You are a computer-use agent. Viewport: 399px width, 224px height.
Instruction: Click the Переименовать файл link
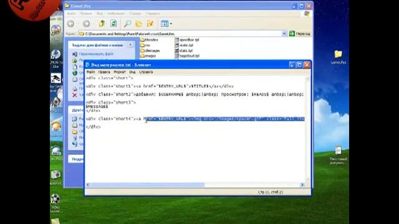tap(96, 54)
